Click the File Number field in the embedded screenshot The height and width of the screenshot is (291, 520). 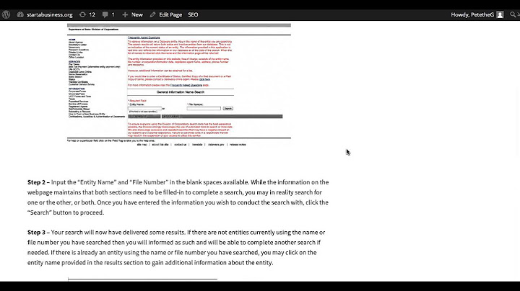click(204, 109)
